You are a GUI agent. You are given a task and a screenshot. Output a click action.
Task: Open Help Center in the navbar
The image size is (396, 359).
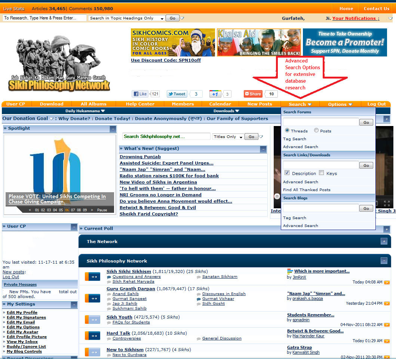point(140,104)
